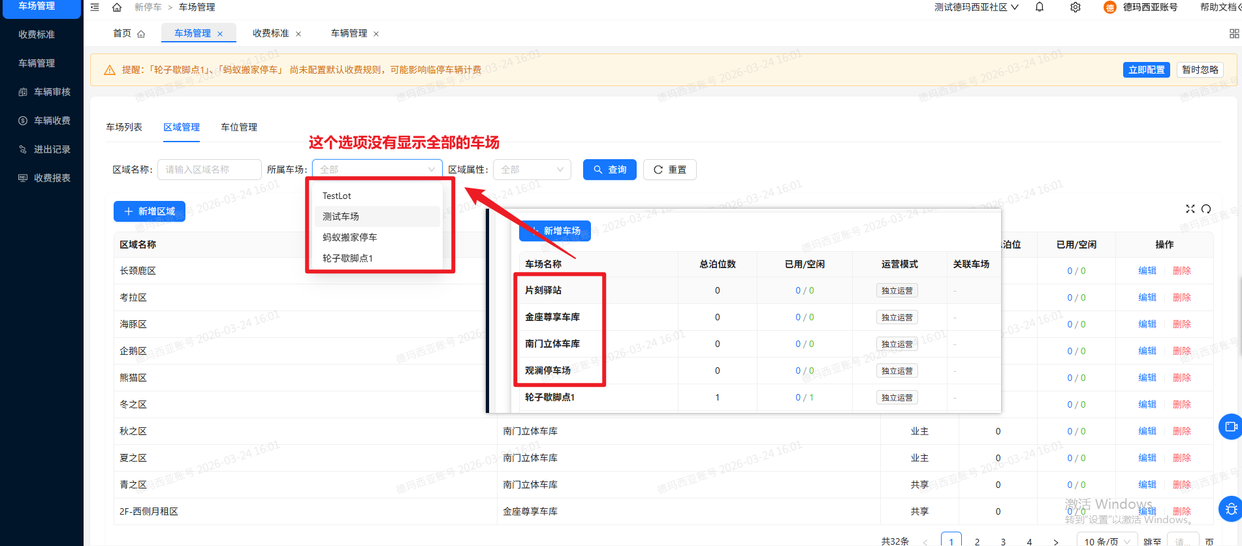Screen dimensions: 1242x546
Task: Open the 所属车场 dropdown
Action: [x=377, y=170]
